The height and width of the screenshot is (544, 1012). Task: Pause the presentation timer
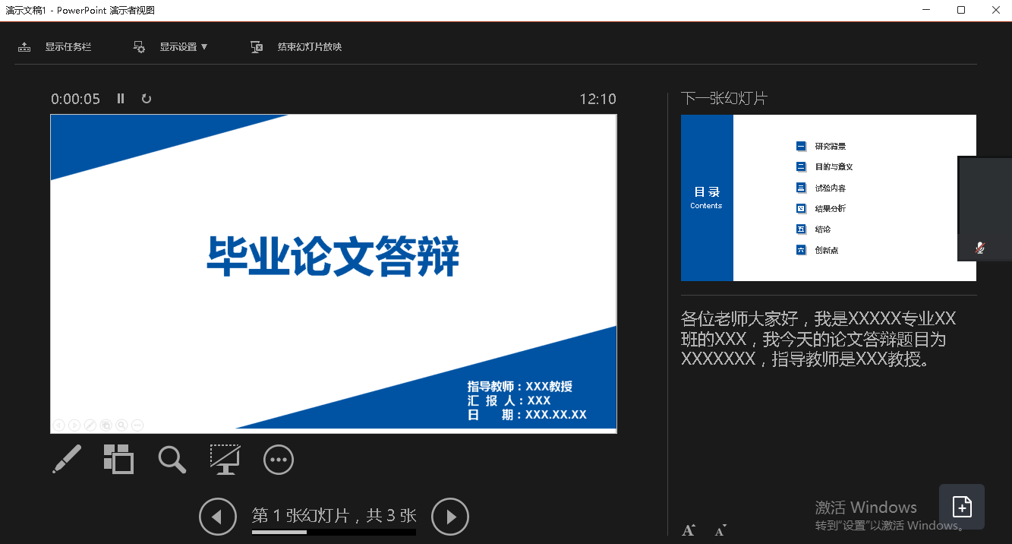pyautogui.click(x=120, y=98)
